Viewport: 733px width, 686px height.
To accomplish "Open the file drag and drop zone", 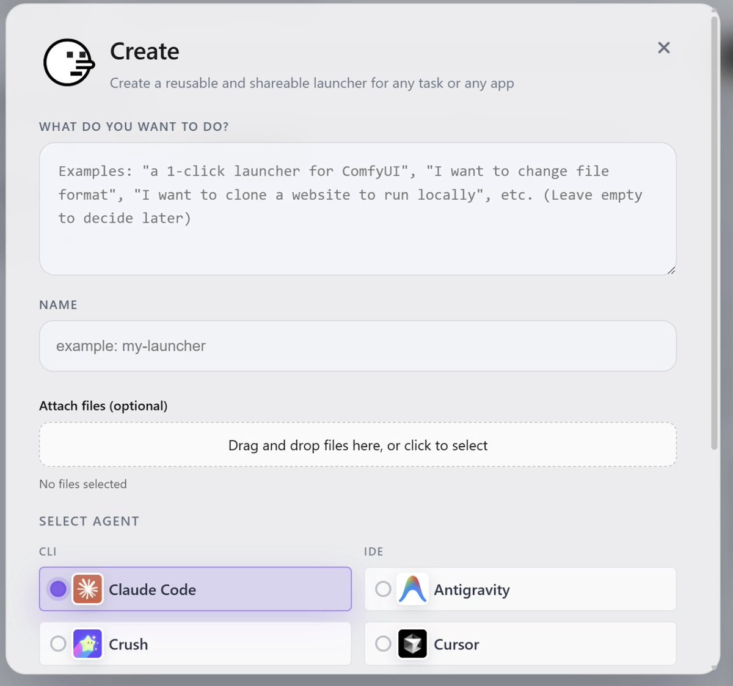I will tap(357, 445).
